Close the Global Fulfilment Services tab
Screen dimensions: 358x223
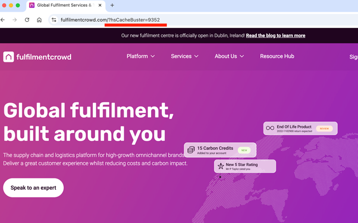coord(100,5)
